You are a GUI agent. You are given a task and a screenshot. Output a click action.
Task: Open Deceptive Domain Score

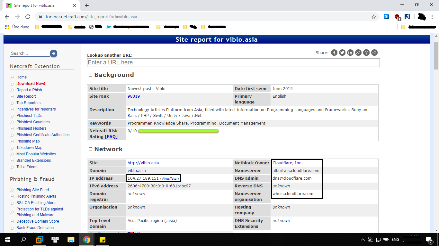38,221
